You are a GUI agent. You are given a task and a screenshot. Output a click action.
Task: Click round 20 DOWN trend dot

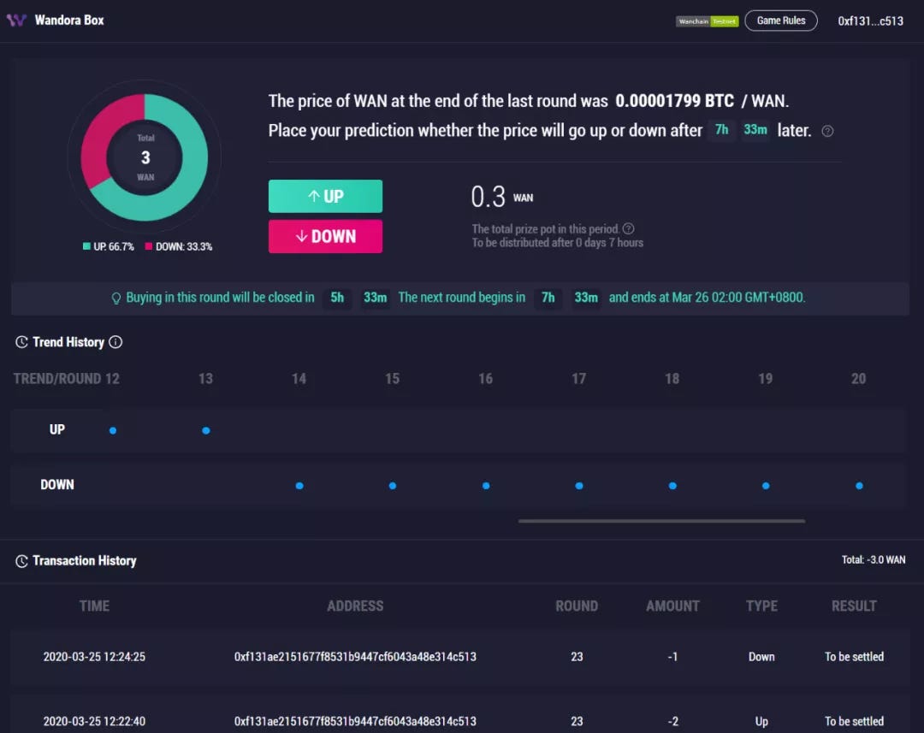coord(859,486)
